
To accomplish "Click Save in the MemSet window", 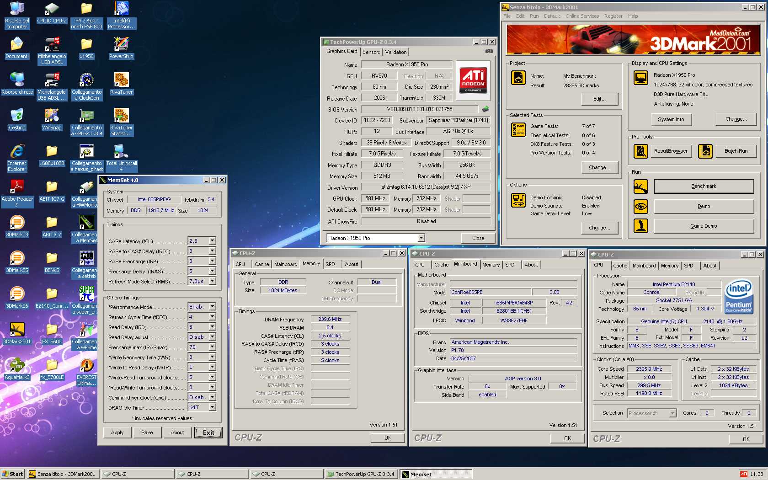I will point(147,432).
